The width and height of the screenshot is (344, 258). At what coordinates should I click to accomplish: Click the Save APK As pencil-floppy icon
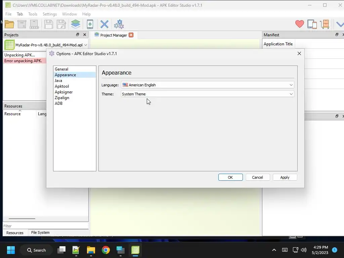61,24
